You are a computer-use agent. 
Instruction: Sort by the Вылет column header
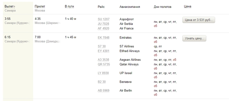pyautogui.click(x=9, y=7)
